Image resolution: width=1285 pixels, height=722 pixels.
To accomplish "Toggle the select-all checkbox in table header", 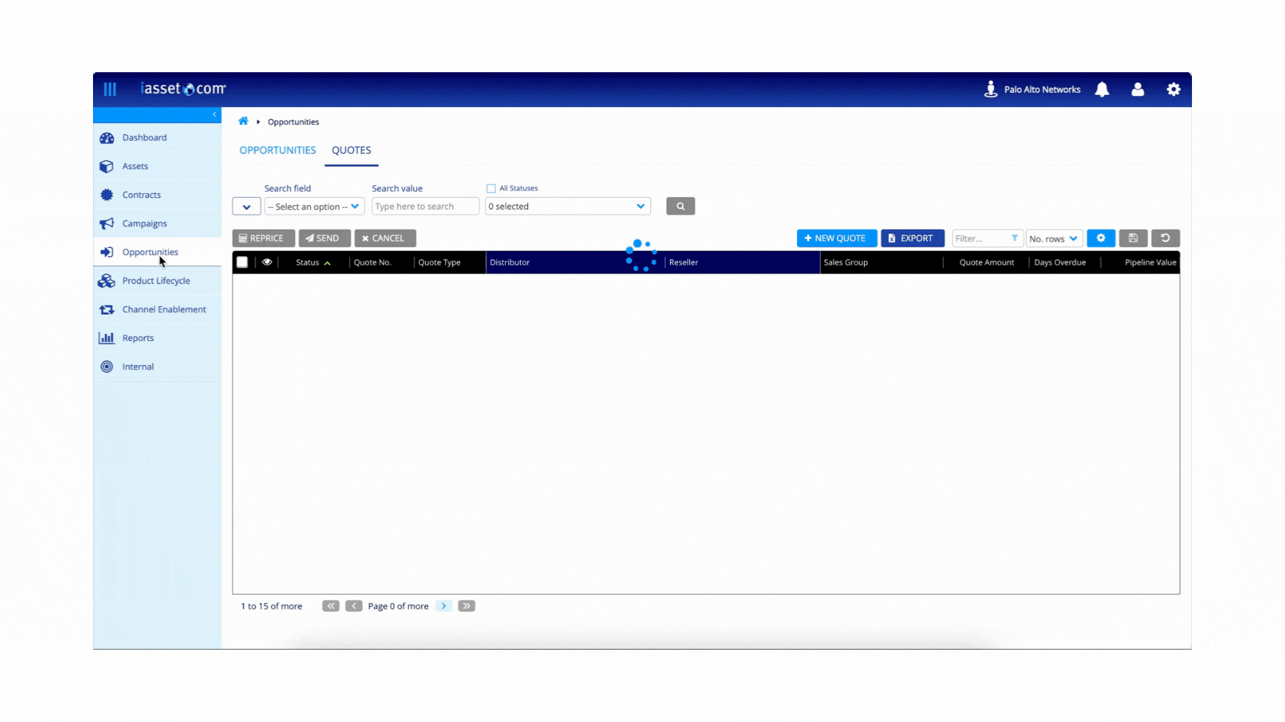I will pos(242,262).
